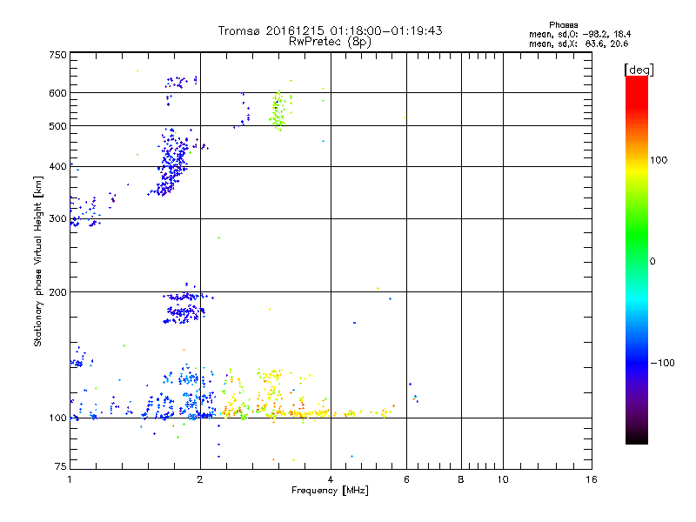Image resolution: width=696 pixels, height=522 pixels.
Task: Click the green middle of the phase colorbar
Action: pos(637,235)
